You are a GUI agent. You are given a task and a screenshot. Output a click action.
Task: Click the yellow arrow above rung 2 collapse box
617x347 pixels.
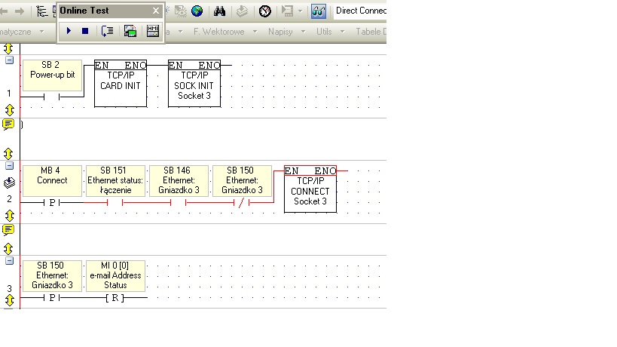pos(8,154)
